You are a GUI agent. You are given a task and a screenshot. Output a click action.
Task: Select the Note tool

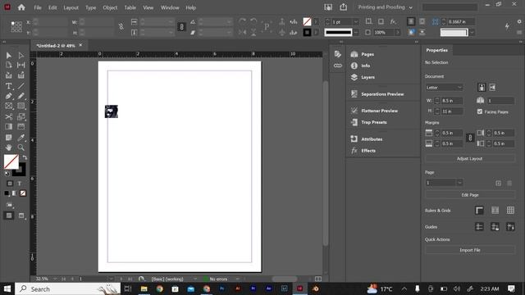pos(9,138)
